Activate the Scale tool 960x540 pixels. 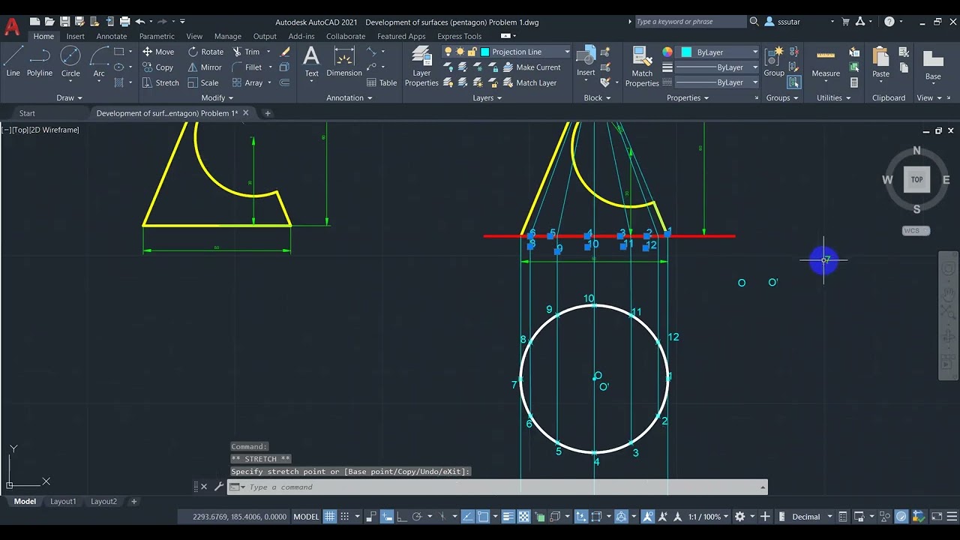pos(203,82)
